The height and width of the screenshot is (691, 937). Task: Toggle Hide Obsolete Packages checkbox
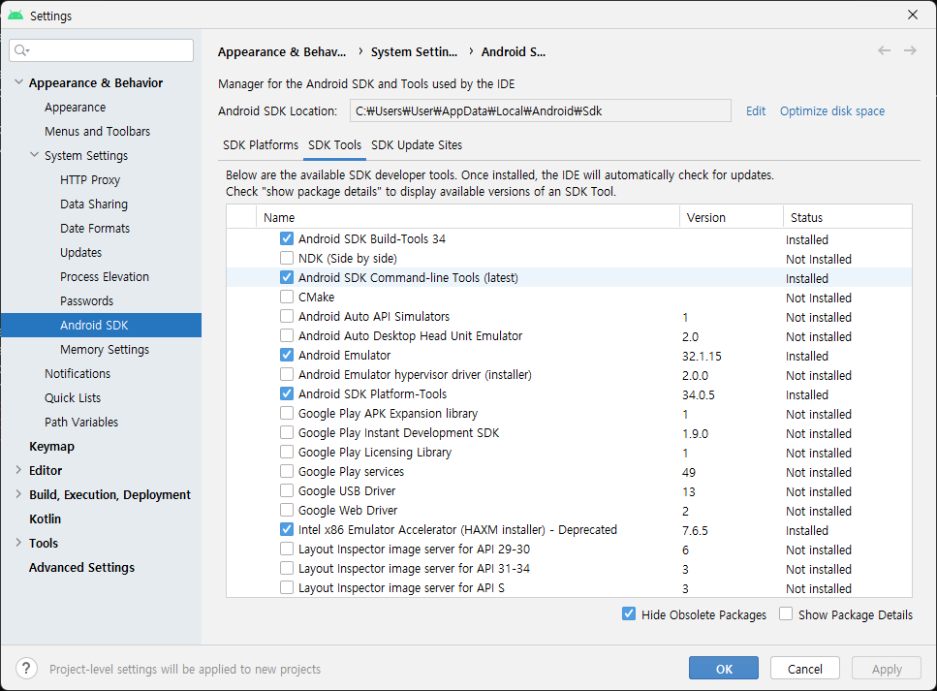pyautogui.click(x=629, y=613)
